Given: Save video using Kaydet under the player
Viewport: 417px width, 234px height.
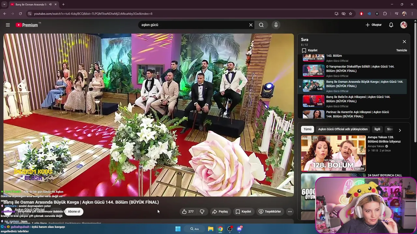Looking at the screenshot, I should tap(243, 212).
